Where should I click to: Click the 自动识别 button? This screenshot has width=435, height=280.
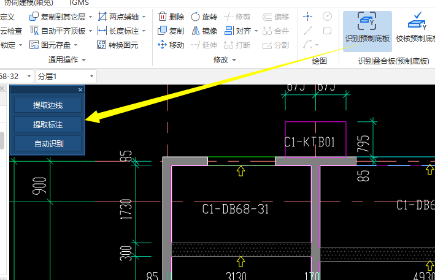[47, 144]
